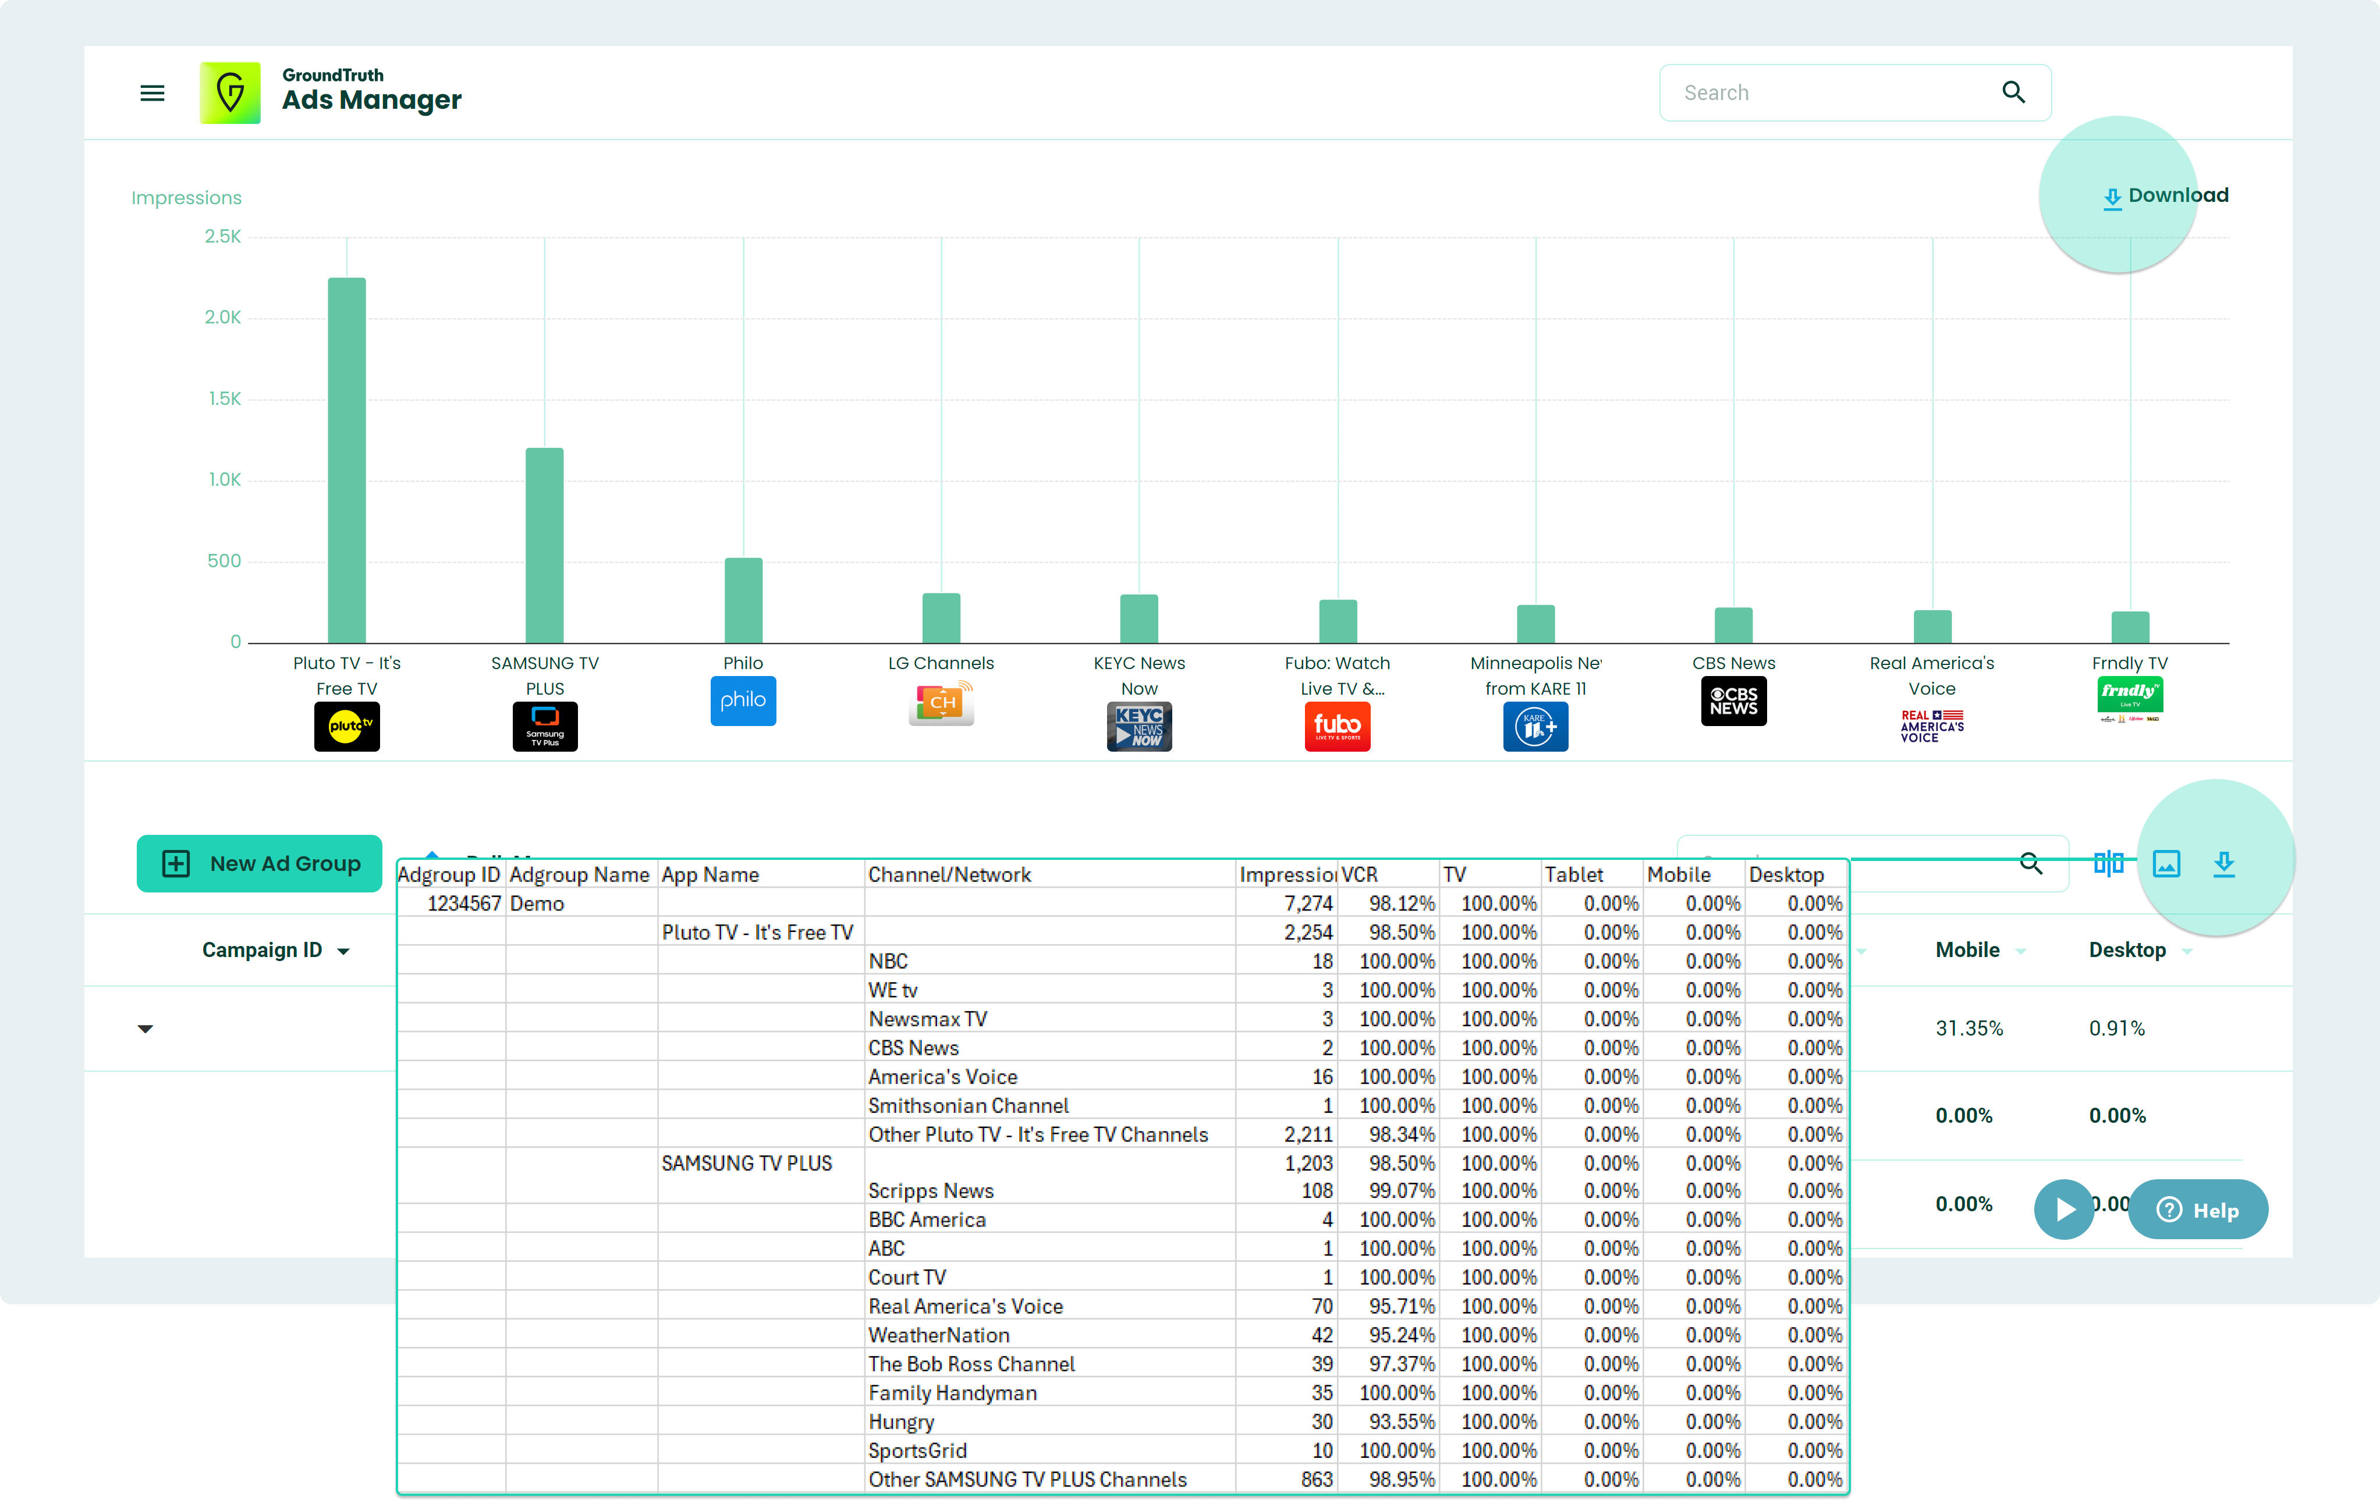Expand the first campaign row arrow
This screenshot has height=1501, width=2380.
click(x=146, y=1029)
